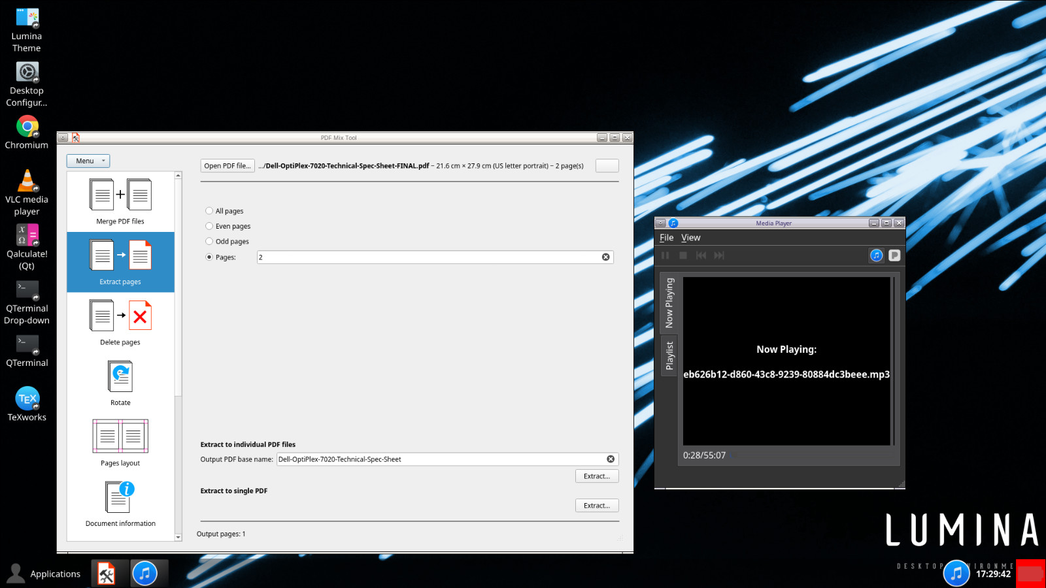Open the Desktop Configuration shortcut
Viewport: 1046px width, 588px height.
[x=27, y=85]
